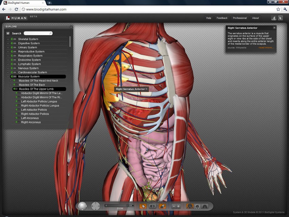Click the Explore search input field
Screen dimensions: 289x217
coord(37,33)
